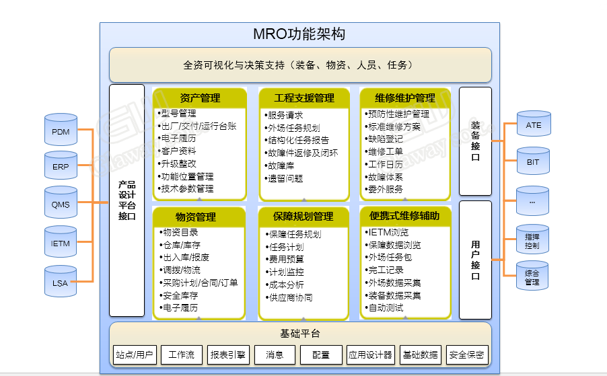
Task: Select 维修工单 item
Action: (385, 151)
